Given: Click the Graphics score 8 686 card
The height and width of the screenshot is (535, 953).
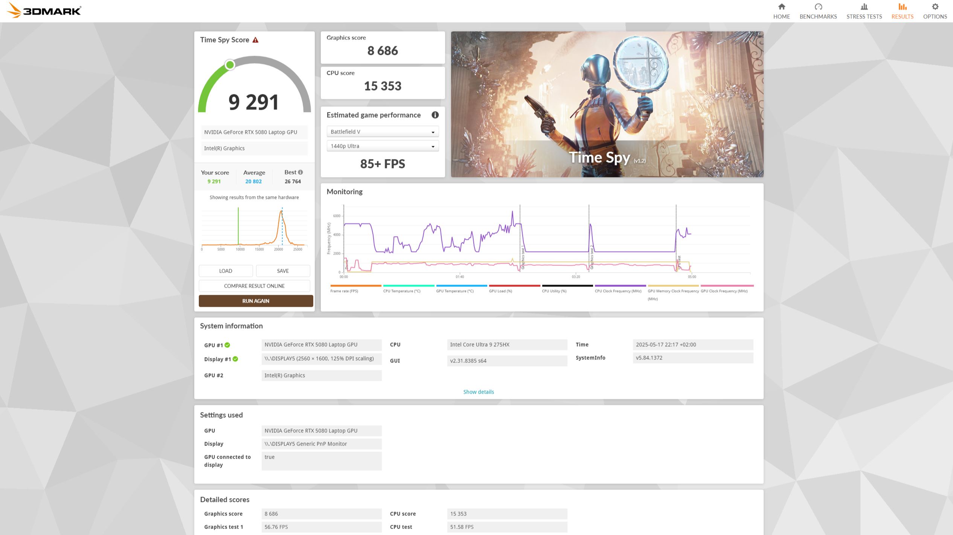Looking at the screenshot, I should coord(383,47).
